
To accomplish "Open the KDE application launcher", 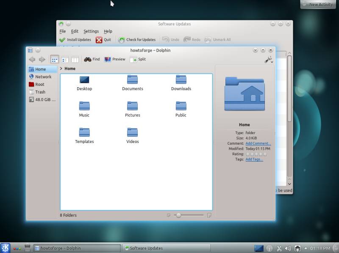I will point(5,248).
